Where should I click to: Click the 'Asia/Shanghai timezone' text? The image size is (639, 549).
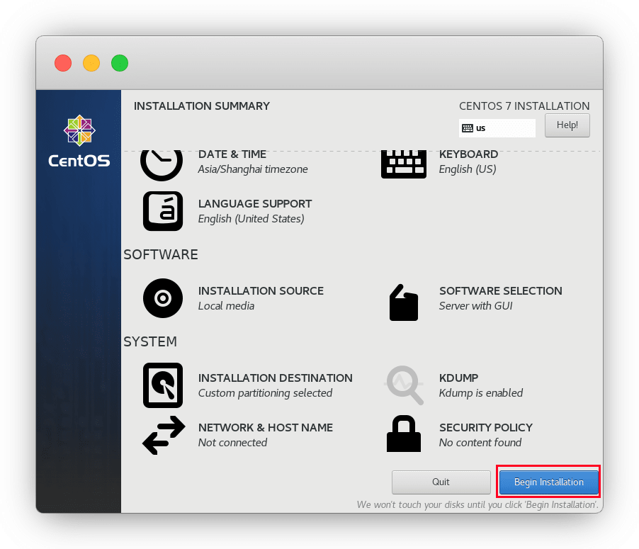tap(253, 169)
